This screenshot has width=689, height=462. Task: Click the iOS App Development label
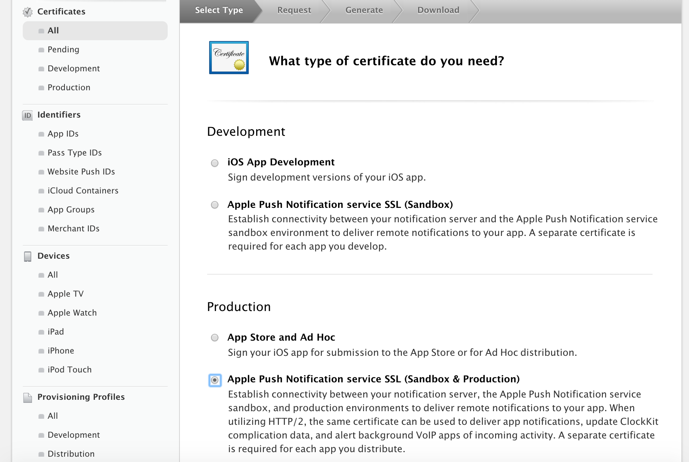(281, 162)
